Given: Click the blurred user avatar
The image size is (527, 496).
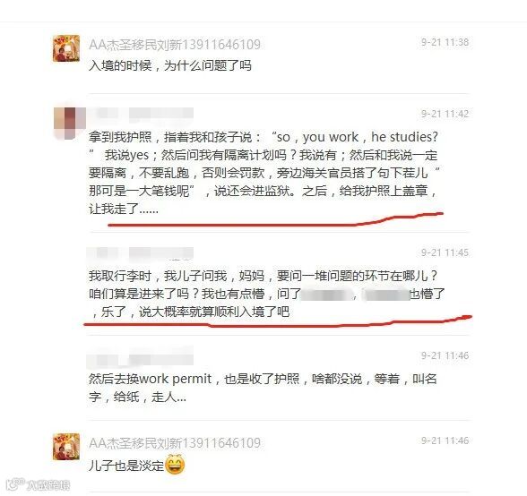Looking at the screenshot, I should pos(70,123).
